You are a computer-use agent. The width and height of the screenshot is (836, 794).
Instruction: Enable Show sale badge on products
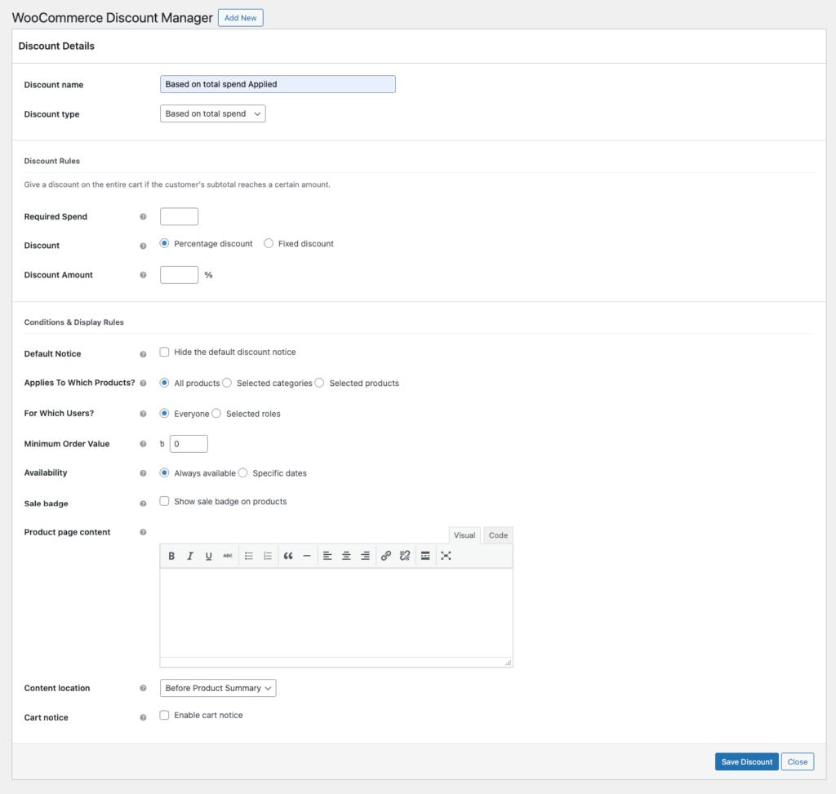pos(164,501)
